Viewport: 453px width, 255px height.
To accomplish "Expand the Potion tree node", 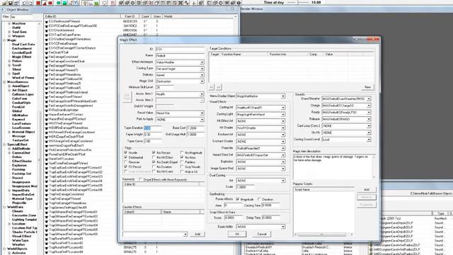I will coord(9,61).
